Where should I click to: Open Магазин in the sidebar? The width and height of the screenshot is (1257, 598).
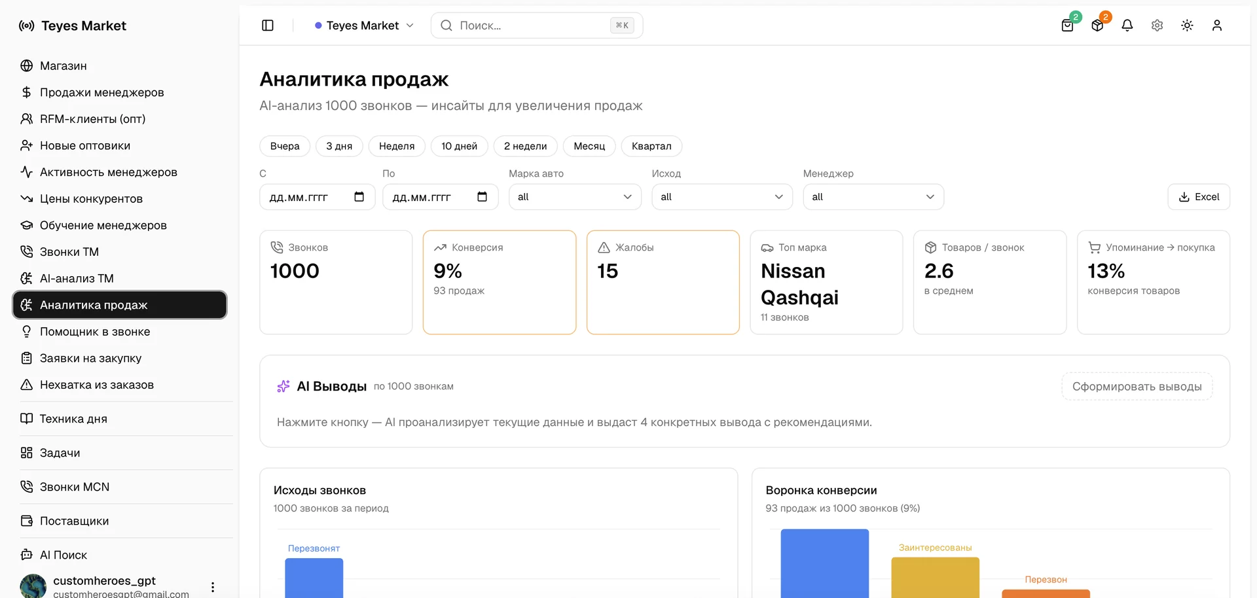tap(122, 65)
